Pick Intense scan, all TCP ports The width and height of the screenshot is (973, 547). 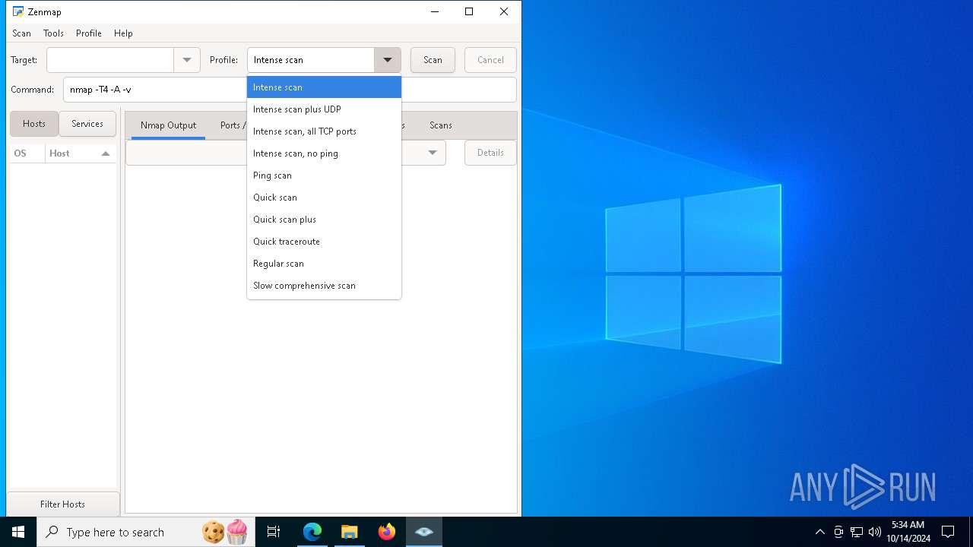coord(324,131)
